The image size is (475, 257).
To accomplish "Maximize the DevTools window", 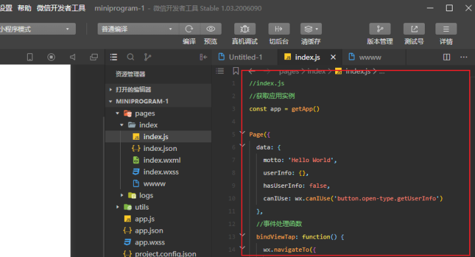I will point(449,8).
